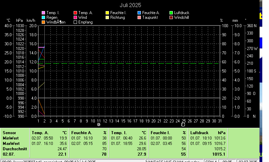Click day 2 on the date axis
This screenshot has height=162, width=269.
click(x=44, y=121)
